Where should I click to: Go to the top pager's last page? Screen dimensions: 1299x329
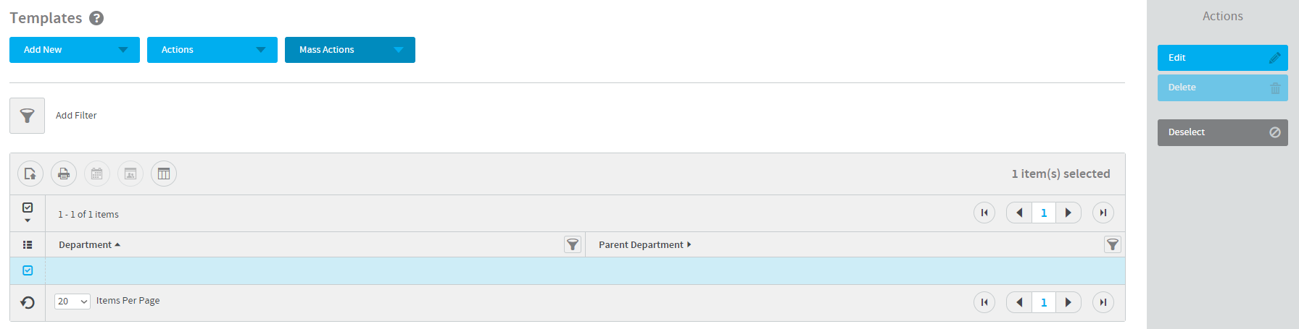(1103, 213)
